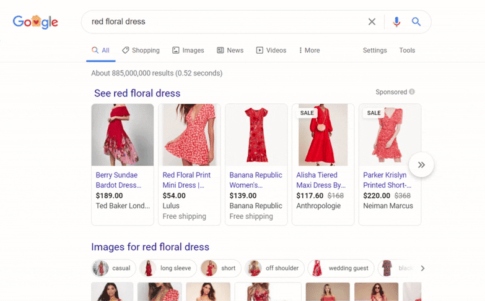Open Settings
Screen dimensions: 485x301
tap(375, 50)
